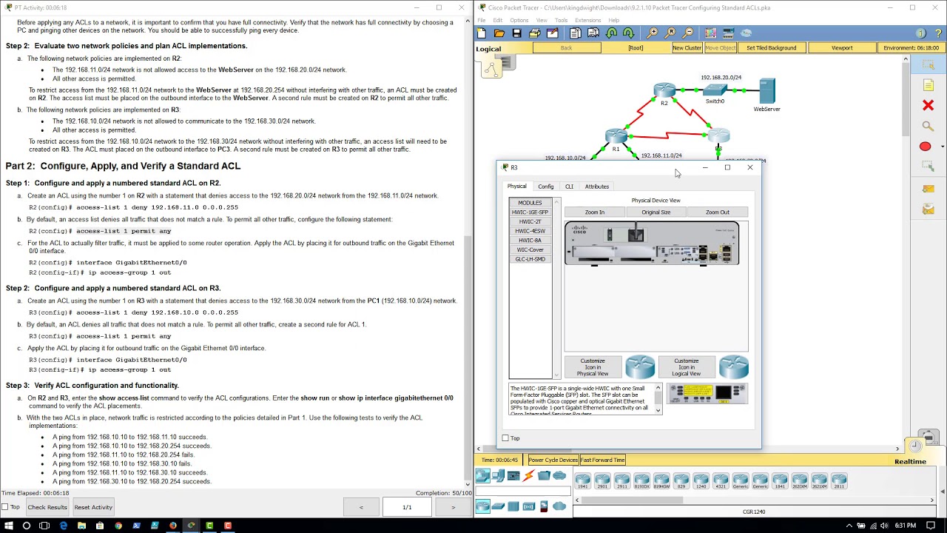The image size is (947, 533).
Task: Open the Options menu
Action: [x=519, y=20]
